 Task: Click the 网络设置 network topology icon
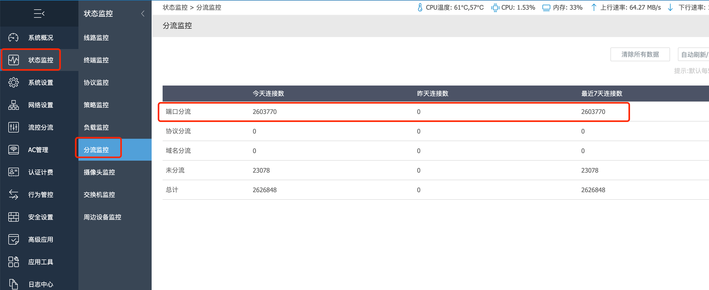click(x=13, y=105)
